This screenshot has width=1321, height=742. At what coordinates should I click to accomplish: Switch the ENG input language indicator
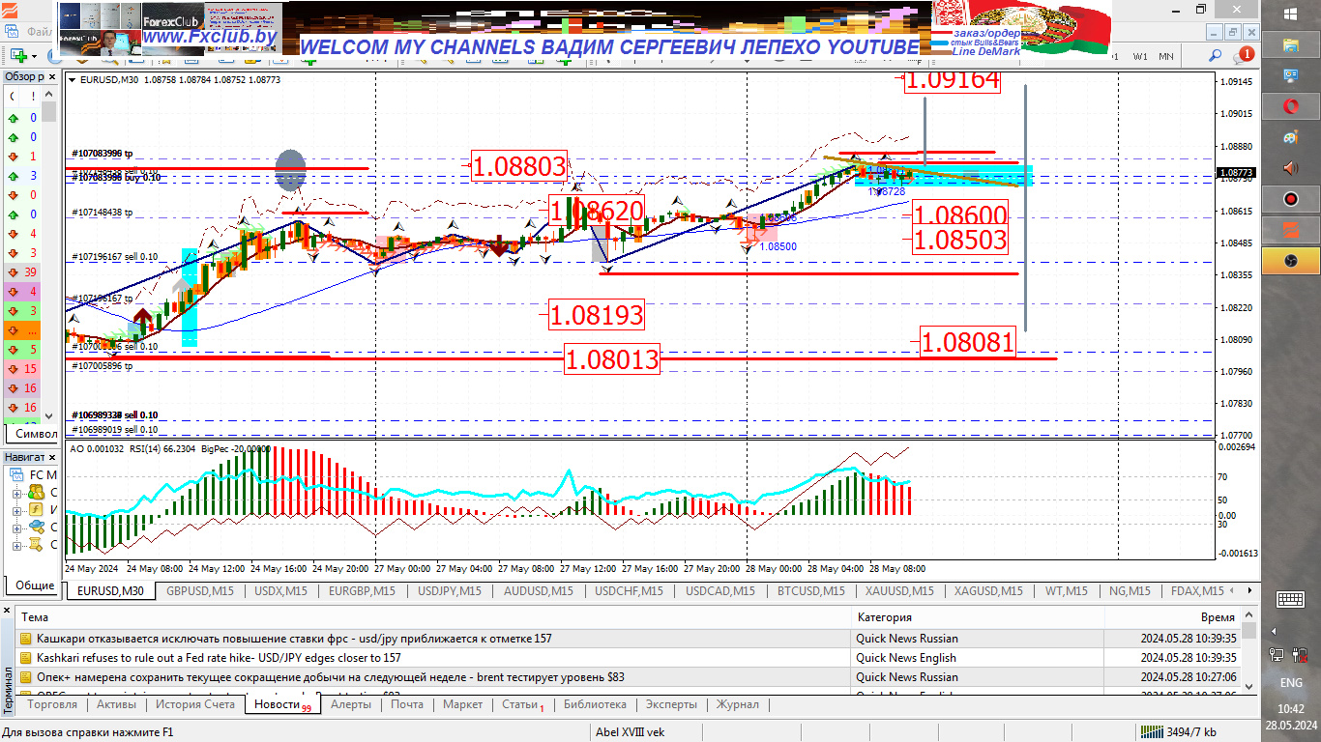click(x=1291, y=682)
